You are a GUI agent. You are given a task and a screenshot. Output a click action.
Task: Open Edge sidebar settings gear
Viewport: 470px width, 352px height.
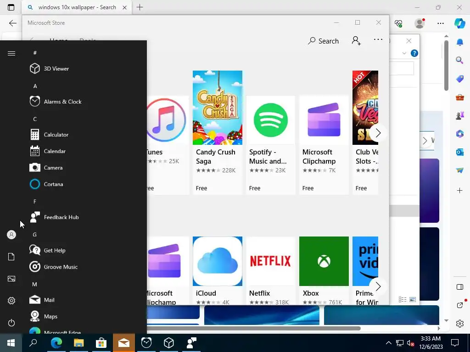coord(460,324)
